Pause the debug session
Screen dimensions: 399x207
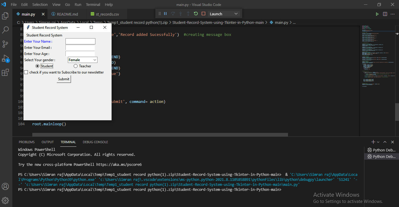coord(165,14)
